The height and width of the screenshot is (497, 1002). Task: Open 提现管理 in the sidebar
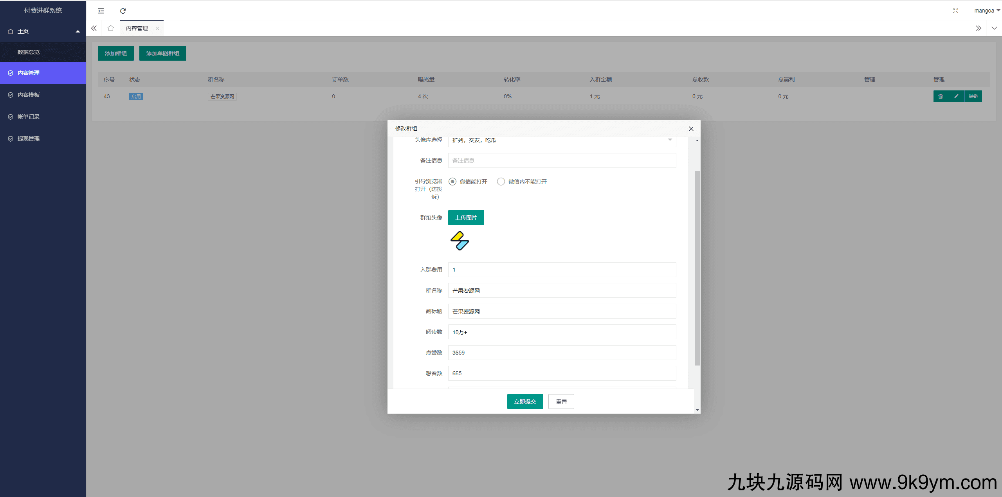(x=43, y=139)
